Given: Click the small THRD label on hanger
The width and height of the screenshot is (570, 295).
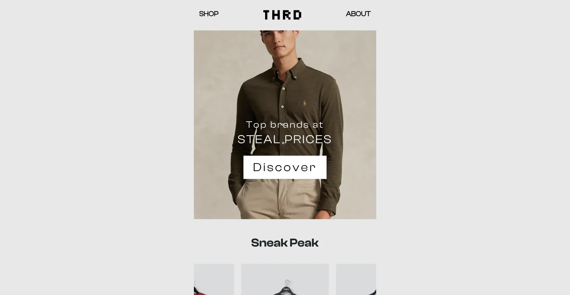Looking at the screenshot, I should [x=286, y=289].
